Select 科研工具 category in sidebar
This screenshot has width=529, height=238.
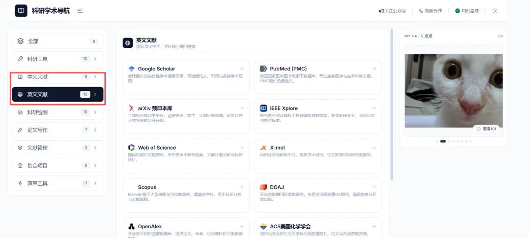click(58, 59)
